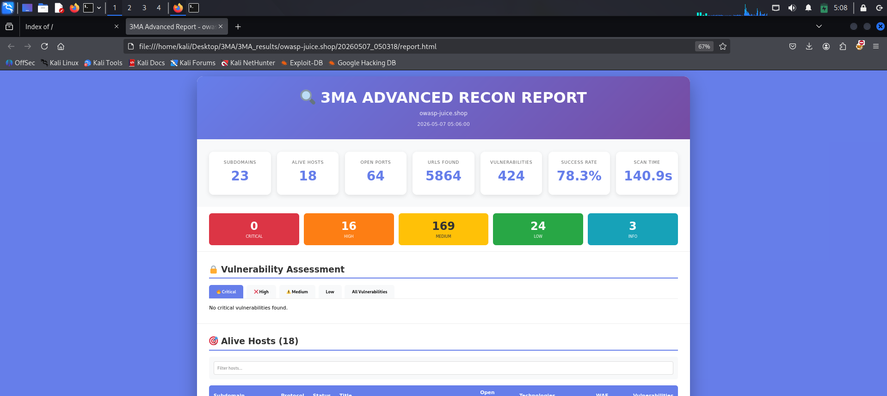This screenshot has height=396, width=887.
Task: Click the Show Desktop panel icon
Action: [27, 8]
